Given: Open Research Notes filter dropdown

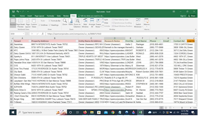Looking at the screenshot, I should (124, 41).
